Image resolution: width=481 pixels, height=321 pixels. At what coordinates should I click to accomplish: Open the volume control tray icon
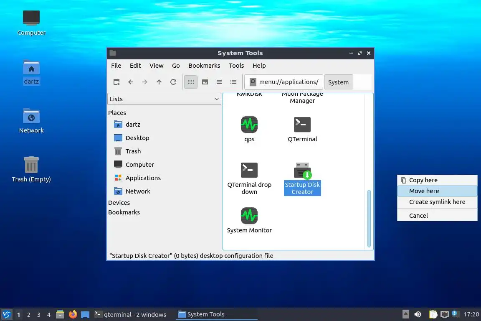(418, 314)
